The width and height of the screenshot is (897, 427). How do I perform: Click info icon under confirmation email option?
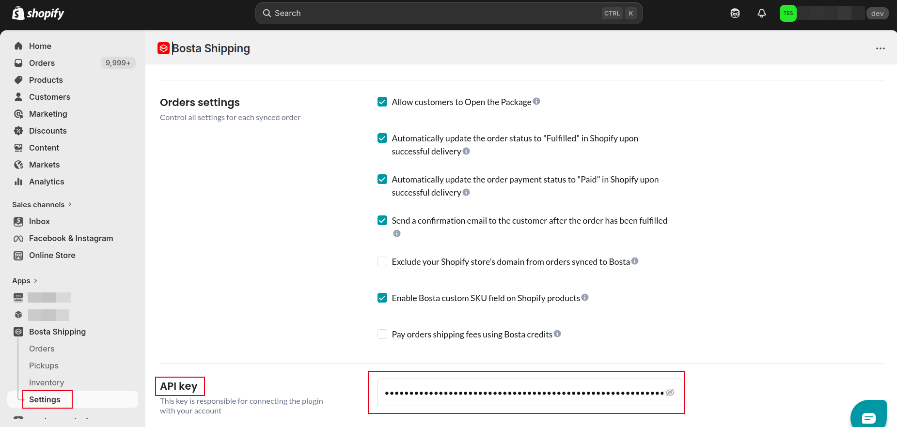397,233
